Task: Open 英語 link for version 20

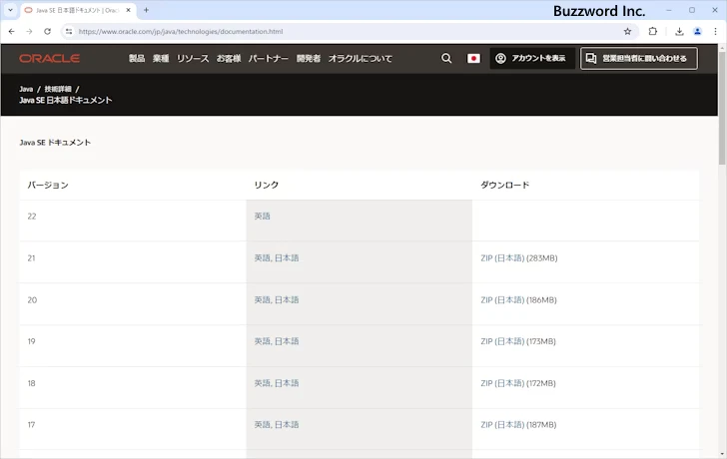Action: (x=262, y=300)
